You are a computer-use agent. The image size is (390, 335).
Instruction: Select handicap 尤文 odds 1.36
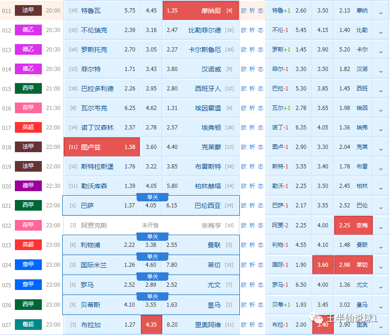click(x=353, y=285)
